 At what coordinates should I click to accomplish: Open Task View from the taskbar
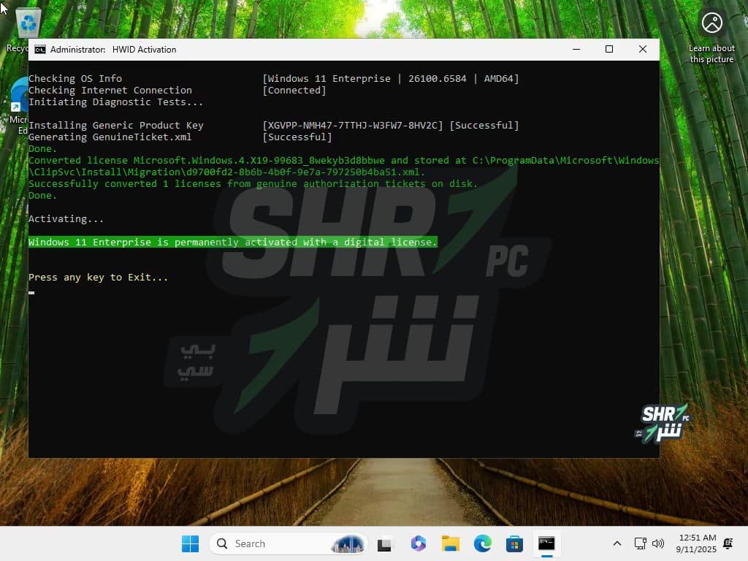click(385, 543)
